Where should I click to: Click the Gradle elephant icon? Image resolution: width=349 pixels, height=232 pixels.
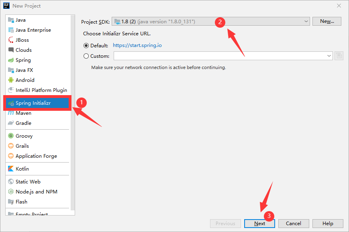coord(11,123)
